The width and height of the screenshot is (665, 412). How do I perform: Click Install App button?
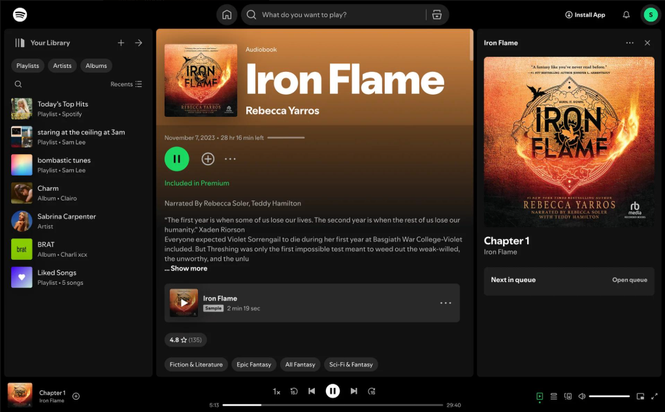coord(585,15)
